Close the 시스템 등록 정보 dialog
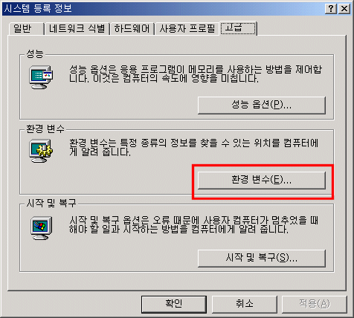Viewport: 354px width, 318px height. tap(344, 9)
